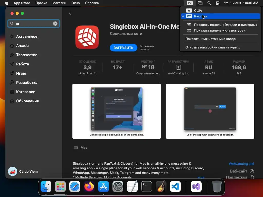Go back with the chevron arrow

(70, 13)
